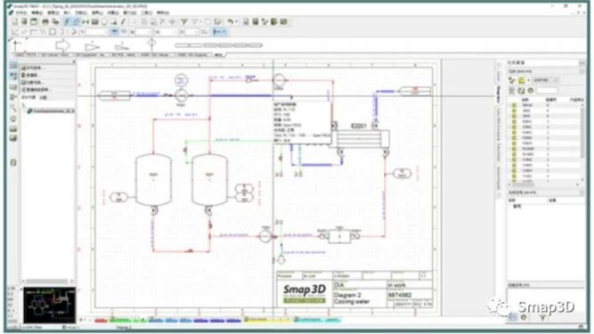Pick the wedge slope symbol in palette
This screenshot has width=594, height=334.
[122, 46]
